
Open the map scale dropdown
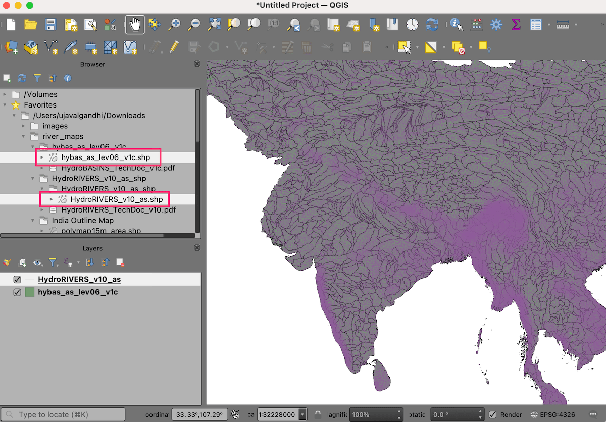click(302, 414)
